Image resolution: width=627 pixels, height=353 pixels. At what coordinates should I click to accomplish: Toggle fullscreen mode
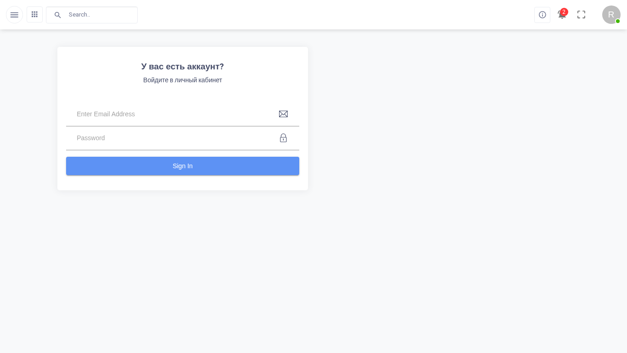(581, 15)
